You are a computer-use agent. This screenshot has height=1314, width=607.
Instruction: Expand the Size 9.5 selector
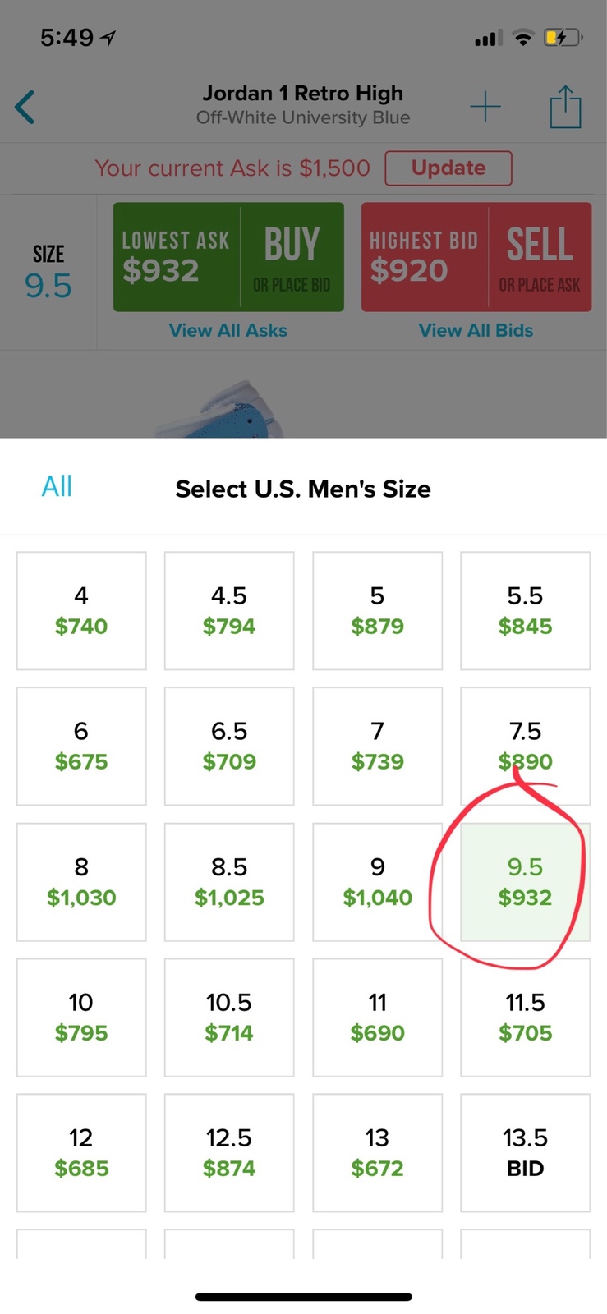(x=48, y=272)
